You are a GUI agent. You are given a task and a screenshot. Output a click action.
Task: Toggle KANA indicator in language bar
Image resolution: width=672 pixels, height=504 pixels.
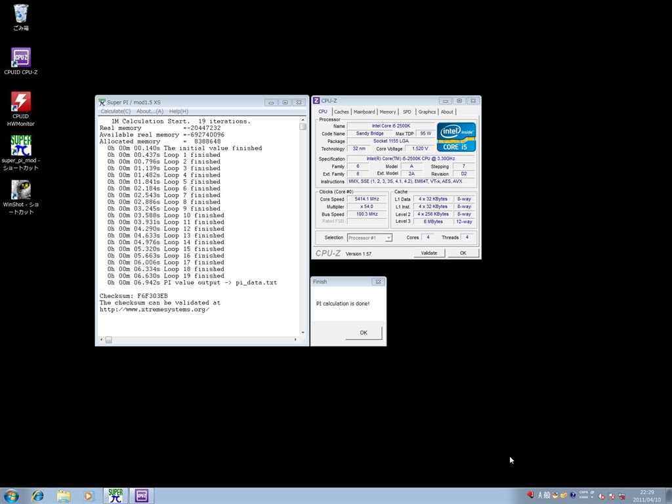tap(583, 497)
